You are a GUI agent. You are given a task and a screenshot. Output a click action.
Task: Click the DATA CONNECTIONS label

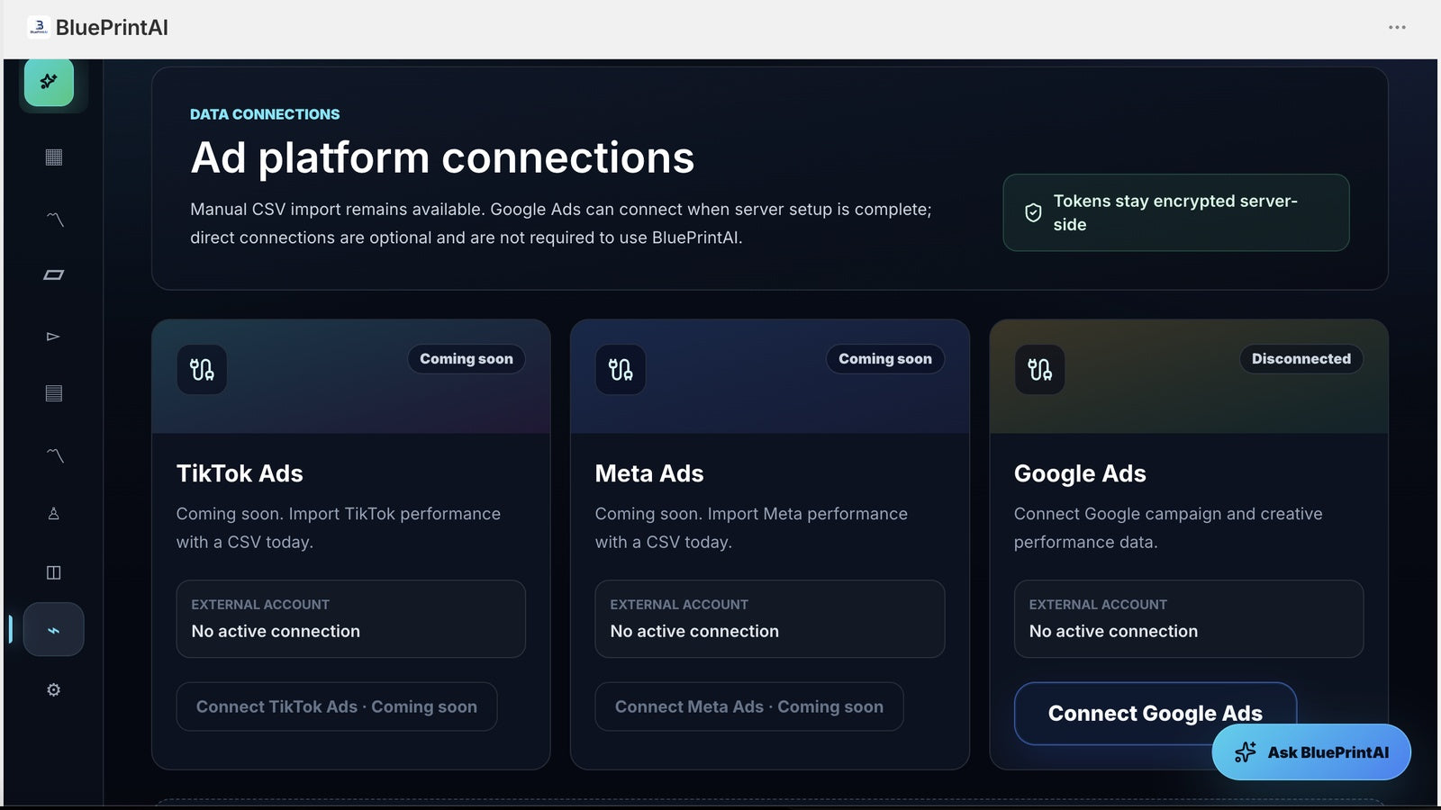pos(265,114)
